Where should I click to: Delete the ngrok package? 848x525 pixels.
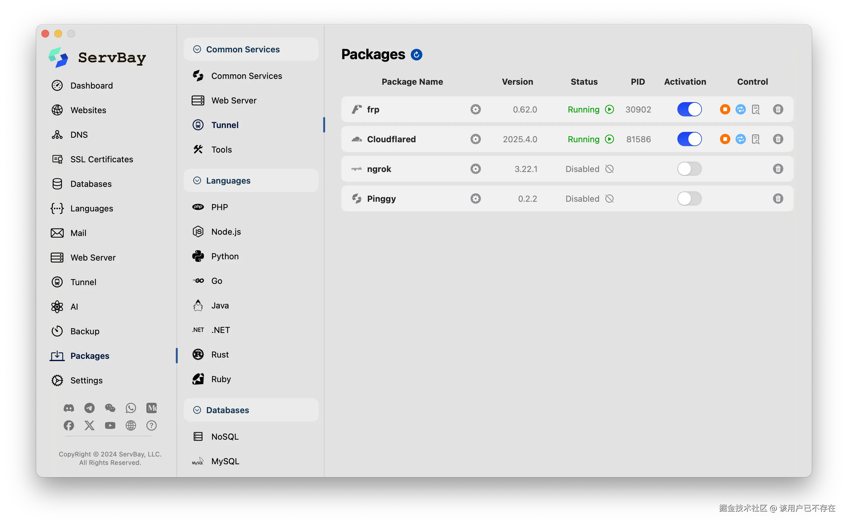(778, 169)
